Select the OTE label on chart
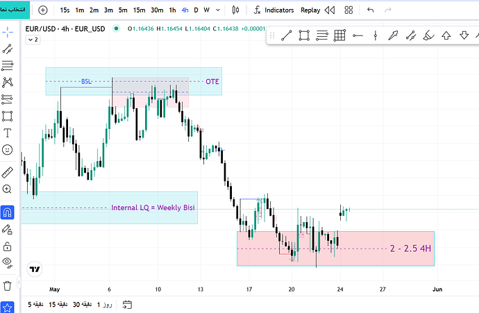 click(x=212, y=81)
